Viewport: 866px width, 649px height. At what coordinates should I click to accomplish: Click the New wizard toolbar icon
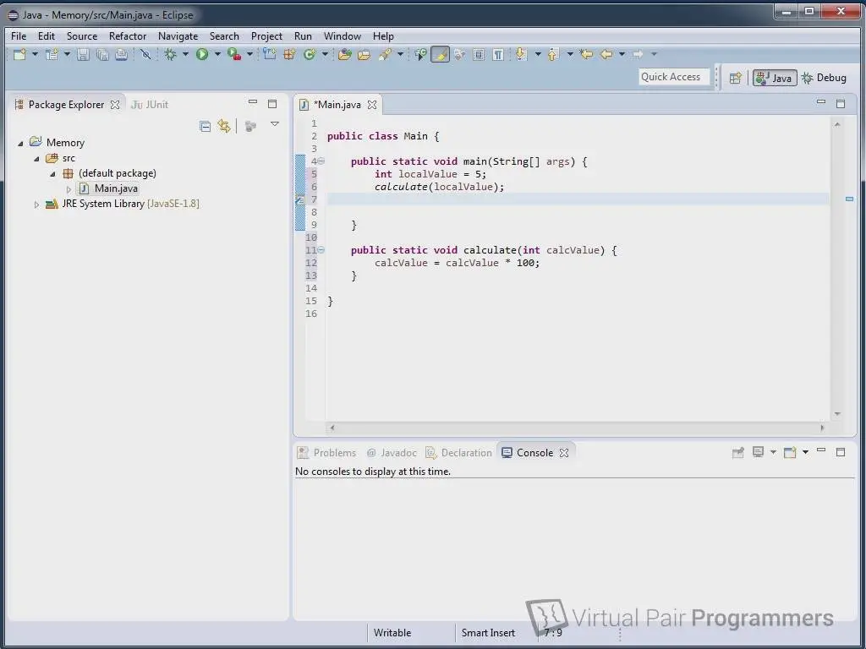(20, 54)
